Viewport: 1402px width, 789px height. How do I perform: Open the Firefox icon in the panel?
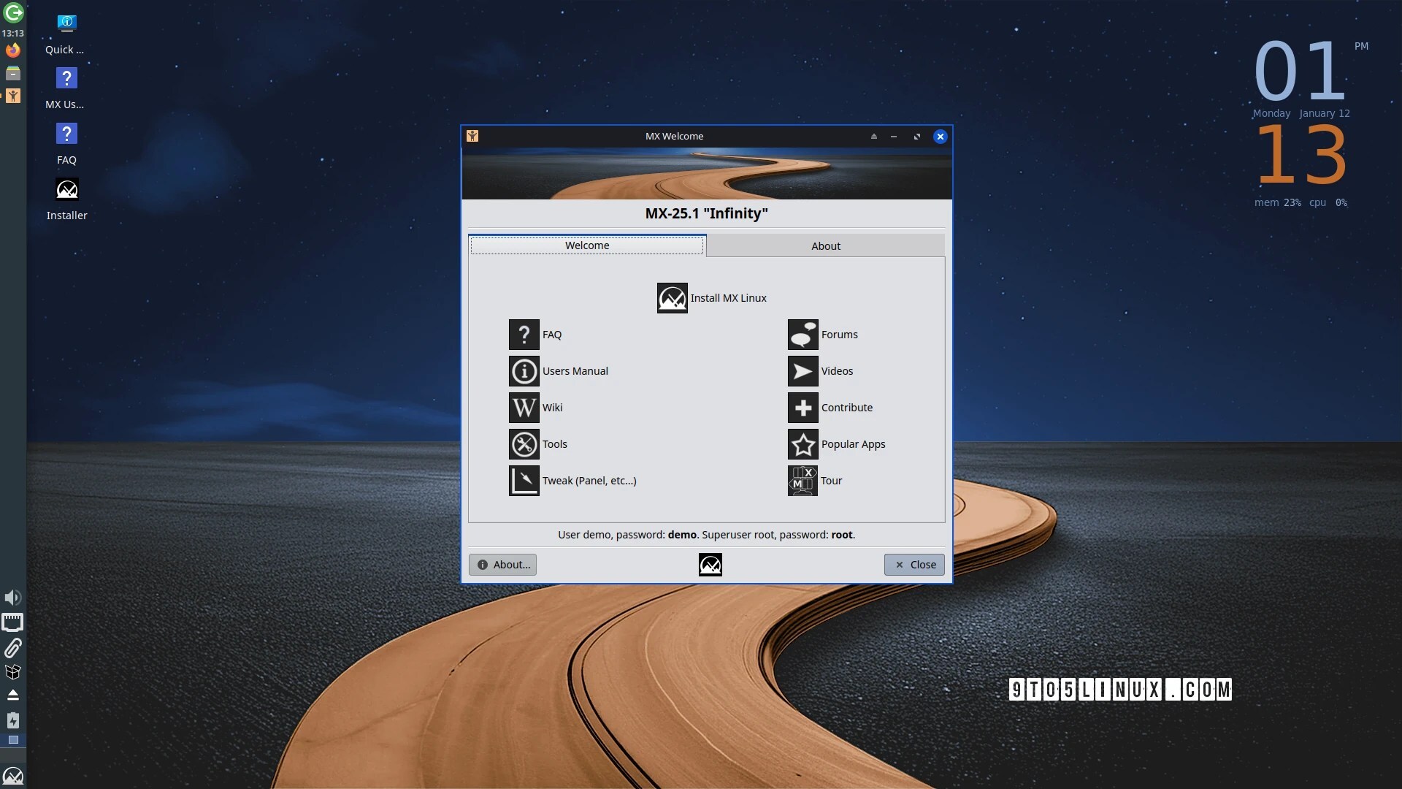click(13, 50)
